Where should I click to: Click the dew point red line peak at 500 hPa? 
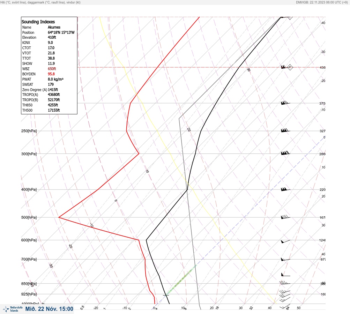click(x=59, y=217)
